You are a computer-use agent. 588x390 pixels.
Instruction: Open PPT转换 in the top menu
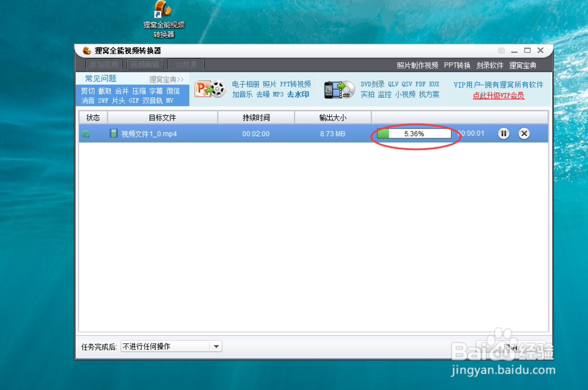[x=457, y=66]
